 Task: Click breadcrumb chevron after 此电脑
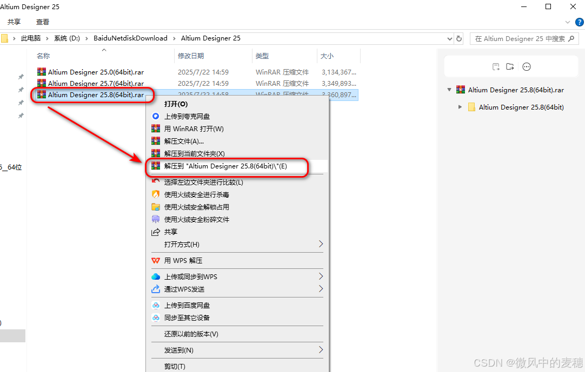[47, 38]
